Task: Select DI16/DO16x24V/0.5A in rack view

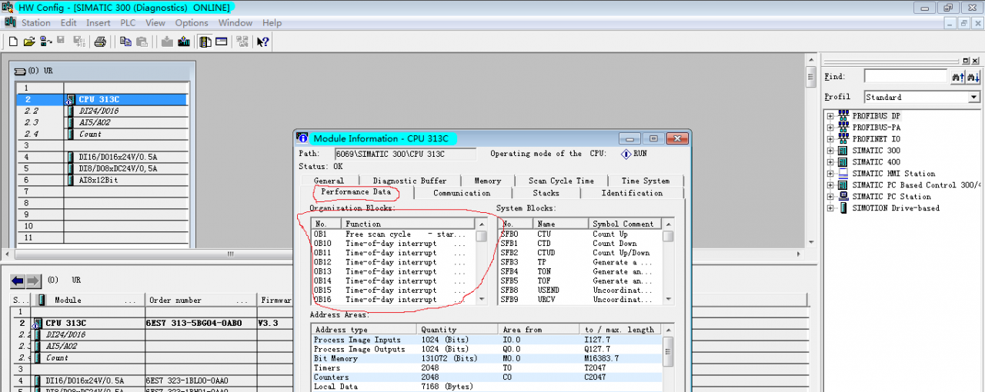Action: click(102, 157)
